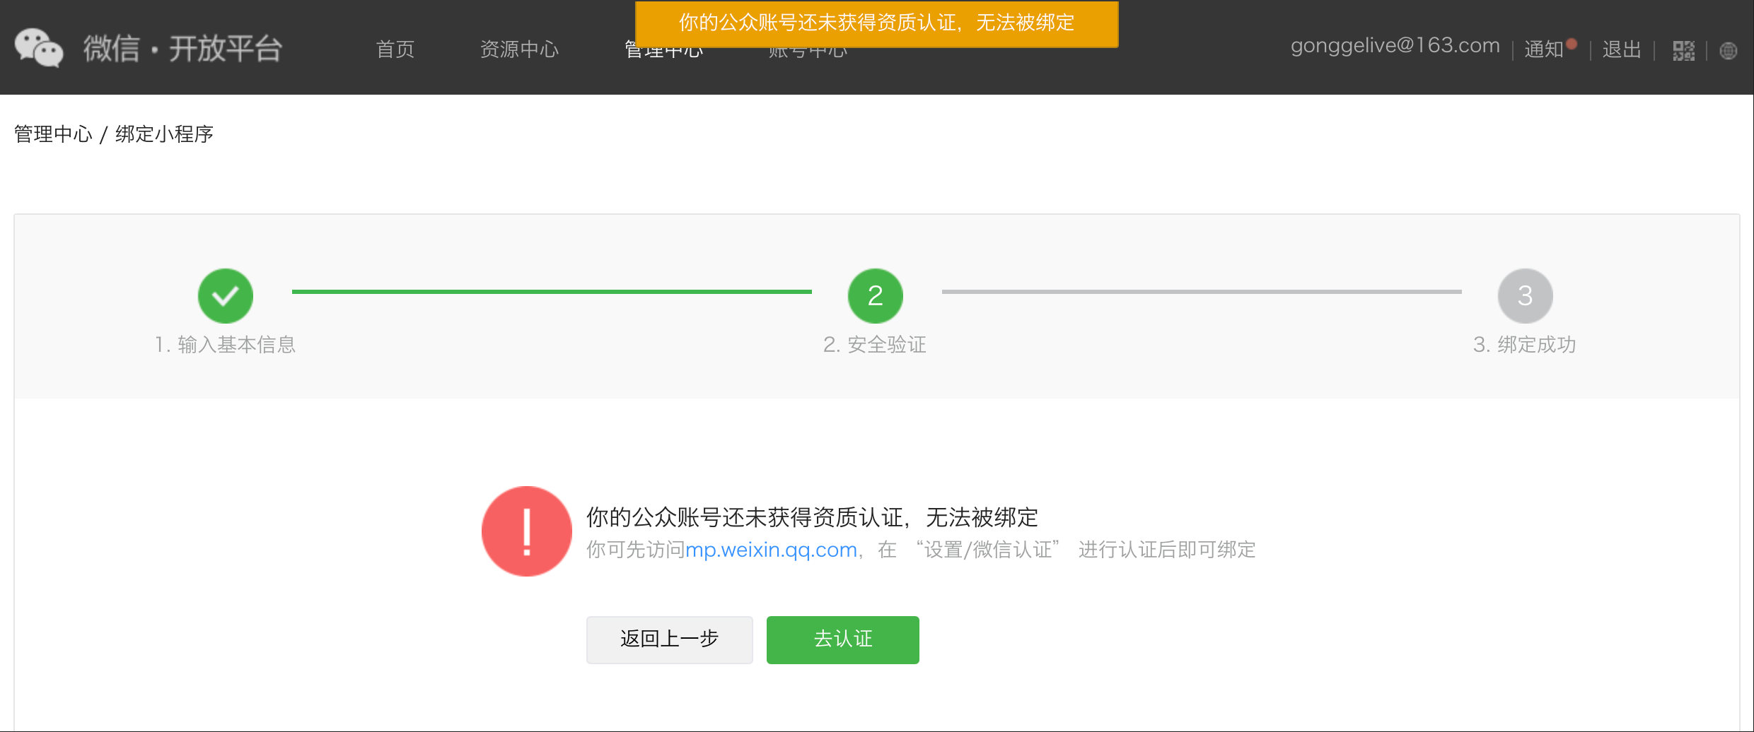Click the green 去认证 button
The height and width of the screenshot is (732, 1754).
[842, 639]
